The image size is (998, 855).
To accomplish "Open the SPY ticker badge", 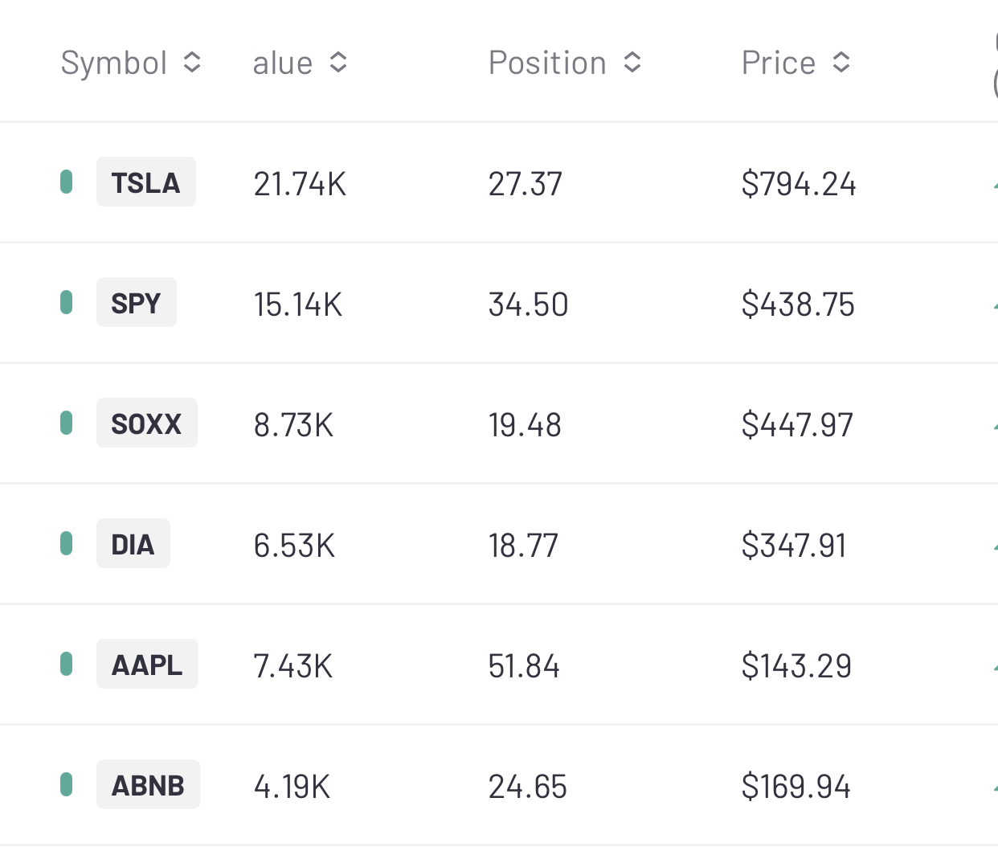I will click(x=136, y=303).
